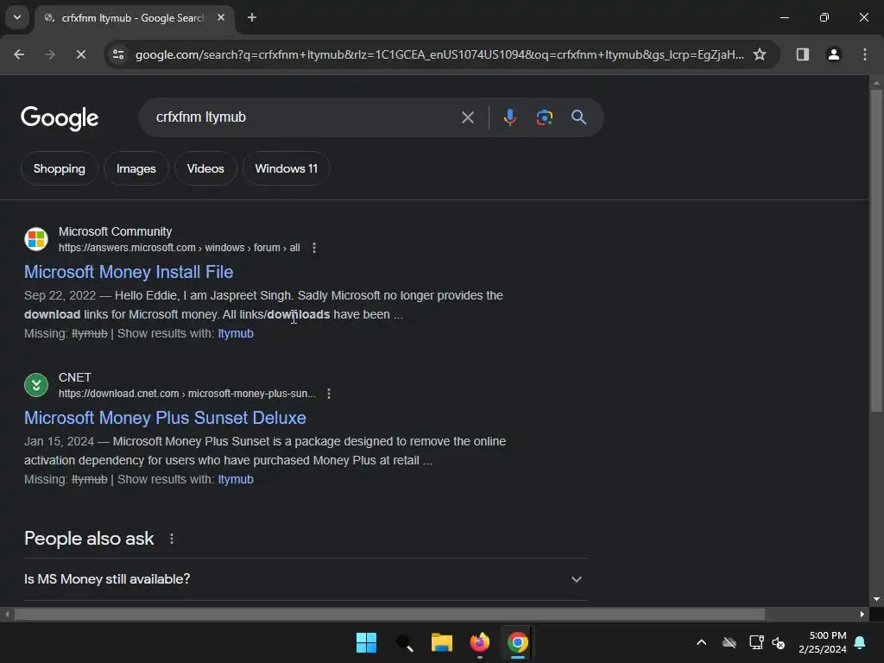This screenshot has width=884, height=663.
Task: Start voice search with the microphone
Action: tap(509, 117)
